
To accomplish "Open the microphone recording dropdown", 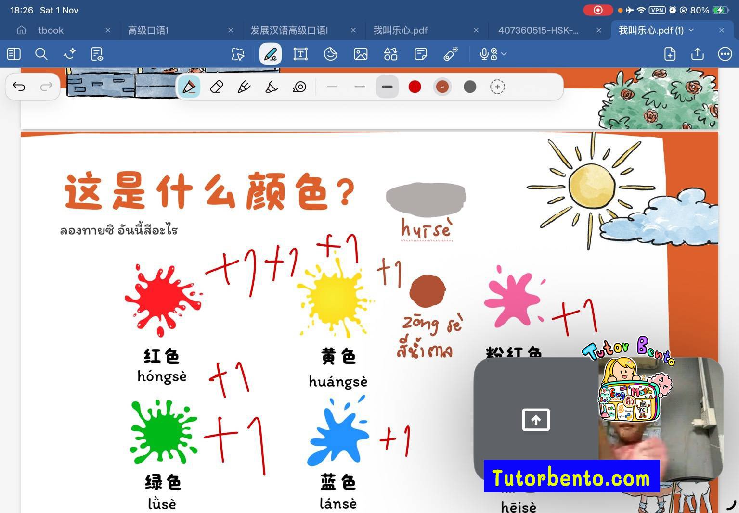I will pos(504,54).
